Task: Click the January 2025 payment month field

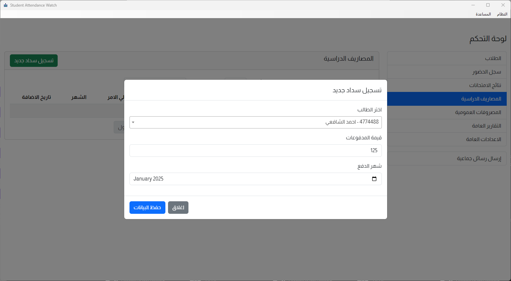Action: 250,179
